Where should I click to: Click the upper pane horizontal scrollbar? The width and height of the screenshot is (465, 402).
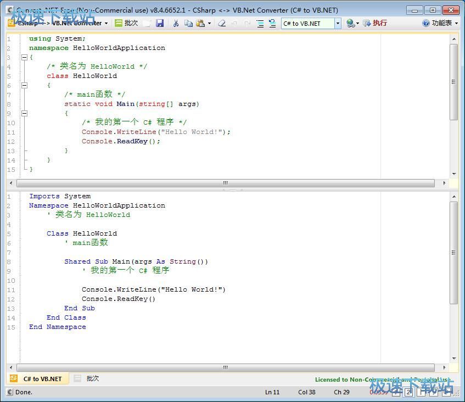point(225,183)
